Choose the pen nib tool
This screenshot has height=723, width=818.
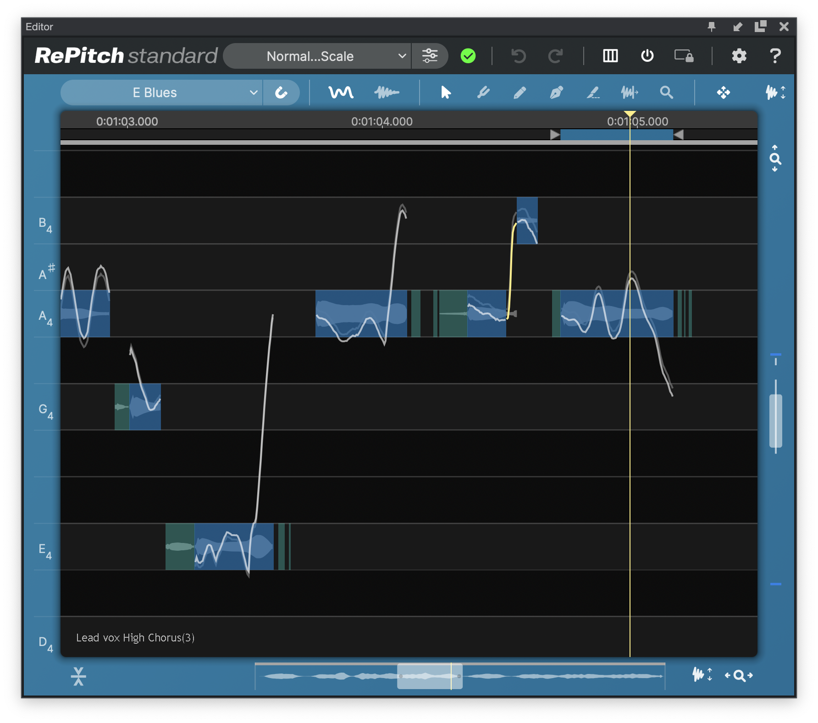pos(556,93)
